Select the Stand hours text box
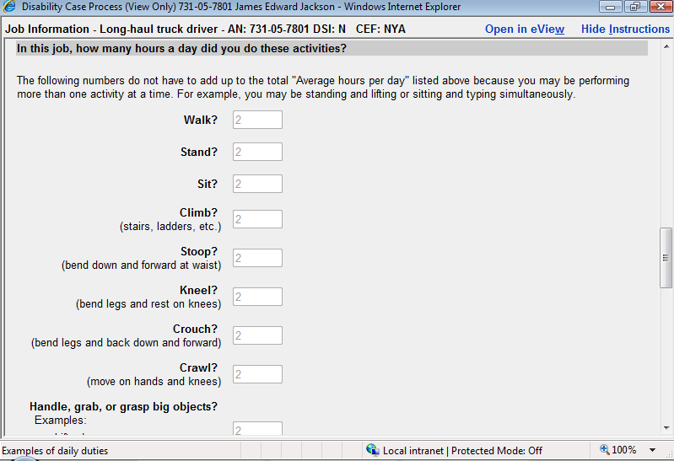Viewport: 674px width, 461px height. [257, 152]
